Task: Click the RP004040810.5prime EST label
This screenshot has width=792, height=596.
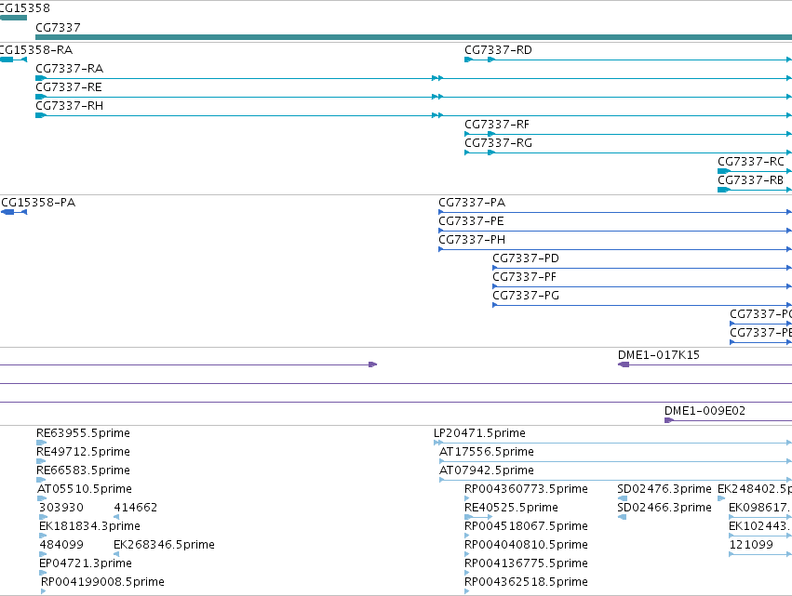Action: pyautogui.click(x=526, y=546)
